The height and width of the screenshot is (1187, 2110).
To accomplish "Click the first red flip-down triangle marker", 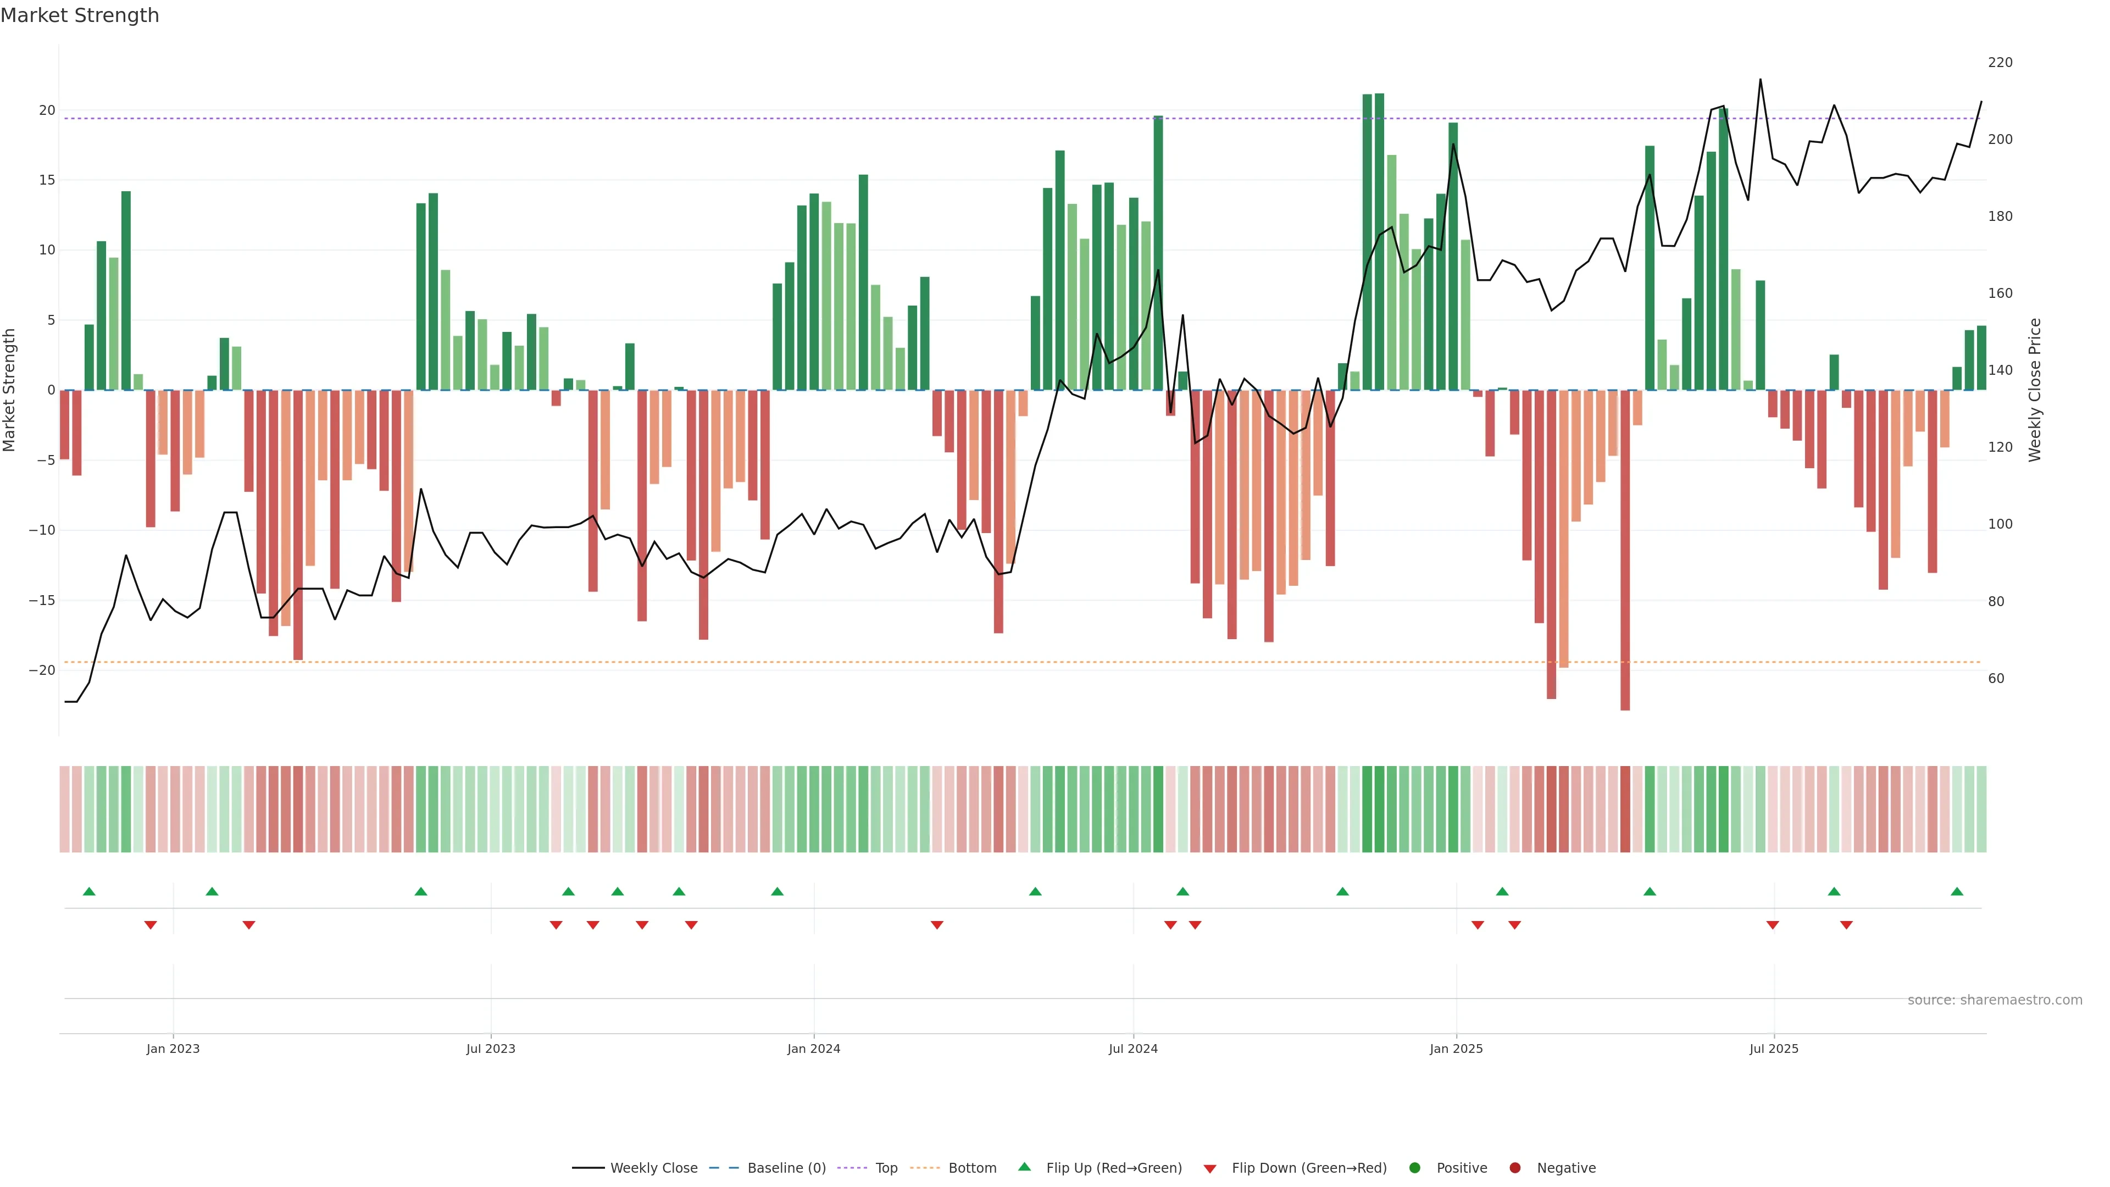I will click(151, 925).
